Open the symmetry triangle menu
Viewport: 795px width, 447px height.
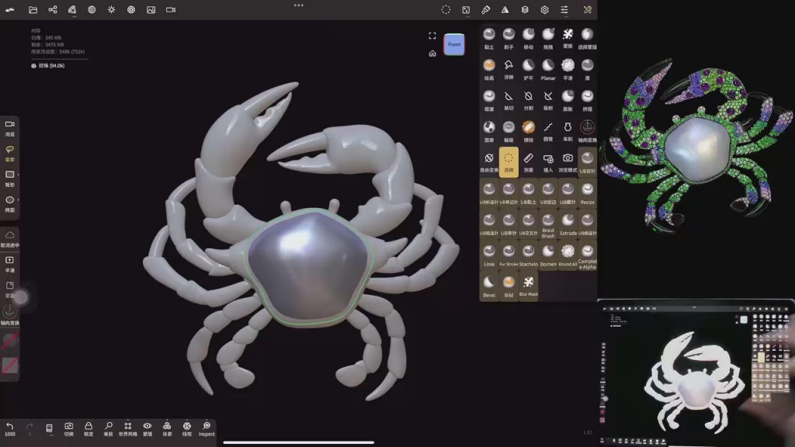[x=505, y=9]
